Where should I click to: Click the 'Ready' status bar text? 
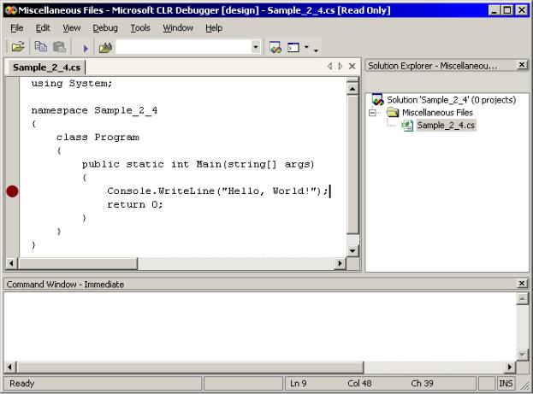[x=21, y=384]
